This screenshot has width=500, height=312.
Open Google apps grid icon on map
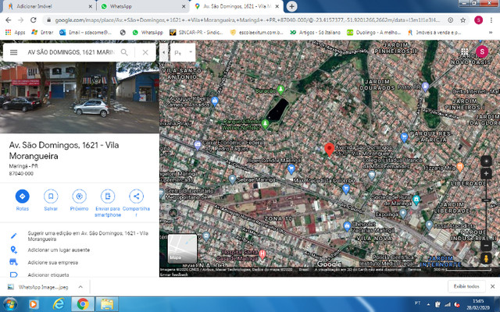coord(464,51)
